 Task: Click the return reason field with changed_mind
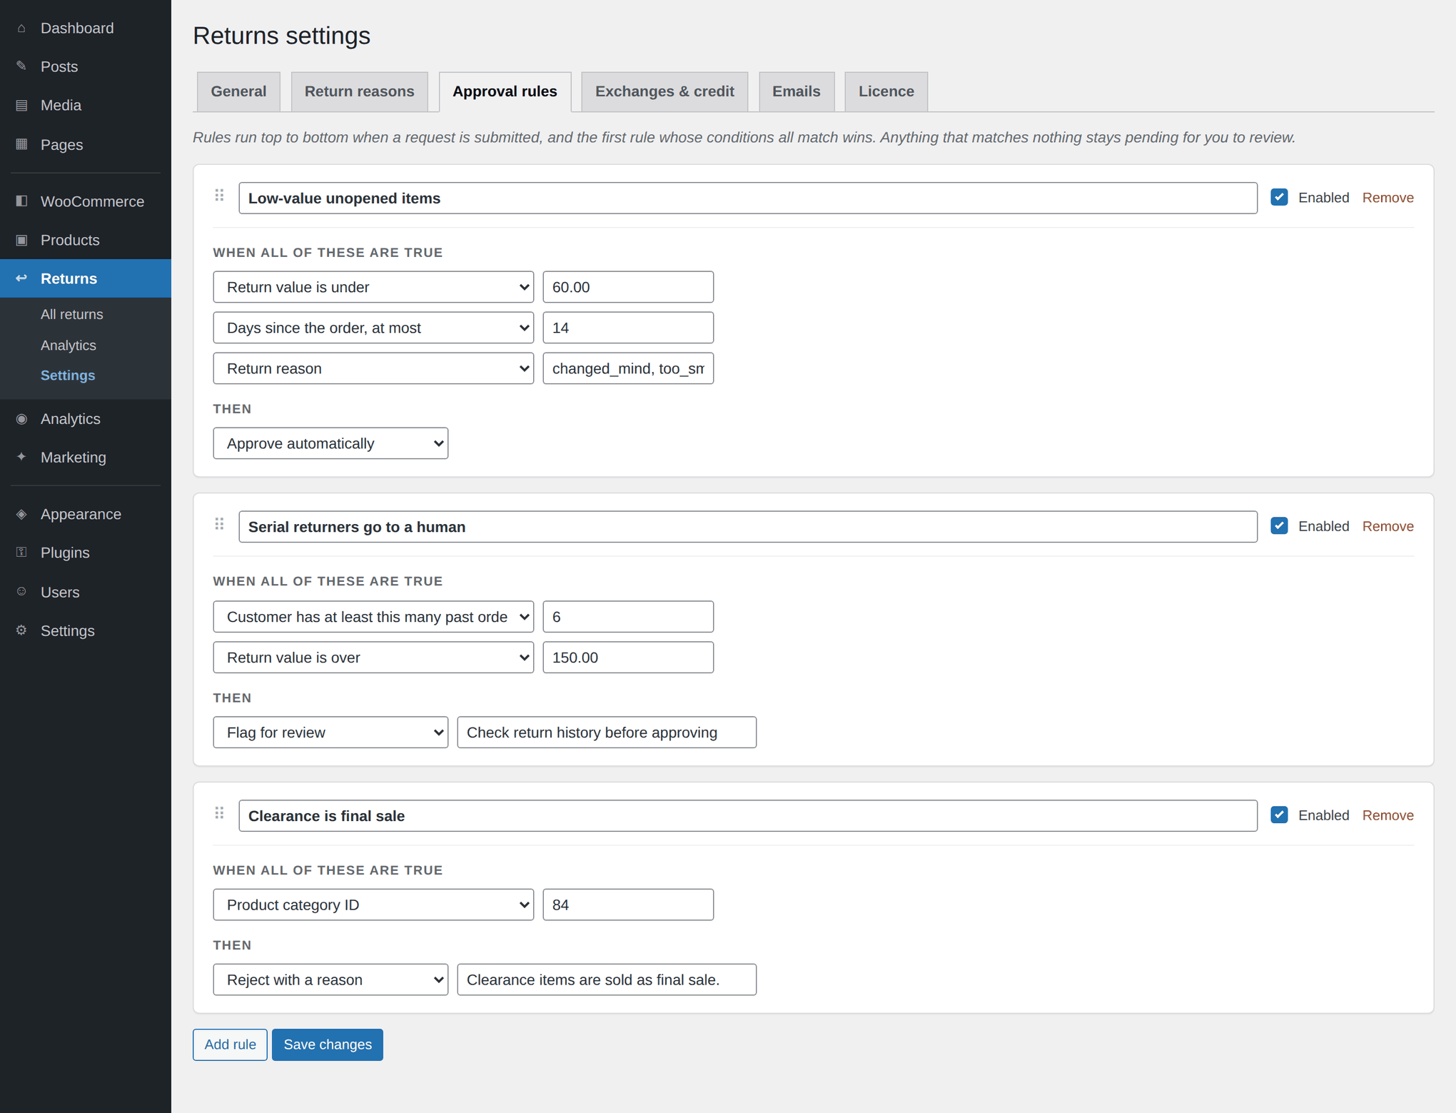(628, 368)
